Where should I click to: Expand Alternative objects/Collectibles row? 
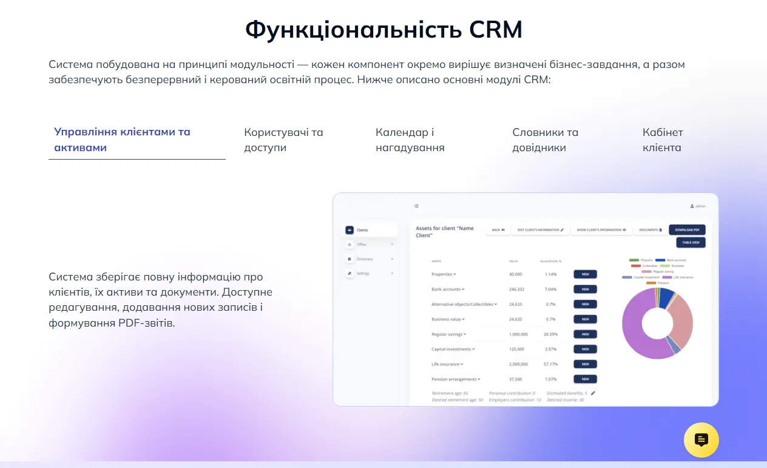[x=495, y=304]
